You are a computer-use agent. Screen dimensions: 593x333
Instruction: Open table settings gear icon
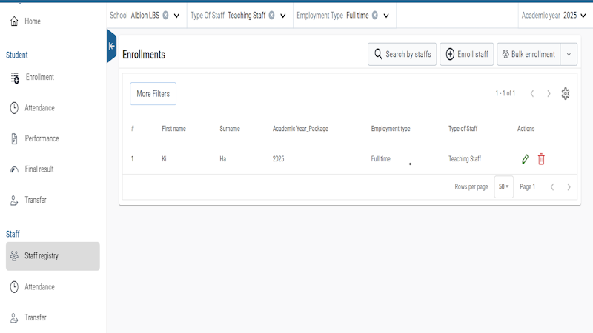pos(566,94)
